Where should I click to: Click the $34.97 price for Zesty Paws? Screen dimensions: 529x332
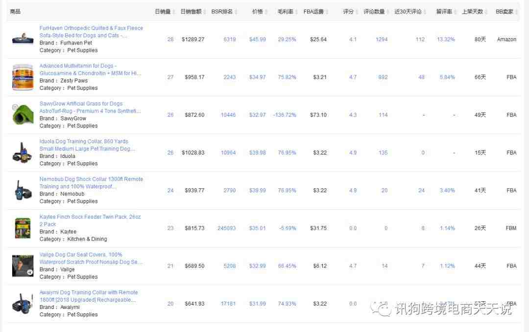pos(257,77)
